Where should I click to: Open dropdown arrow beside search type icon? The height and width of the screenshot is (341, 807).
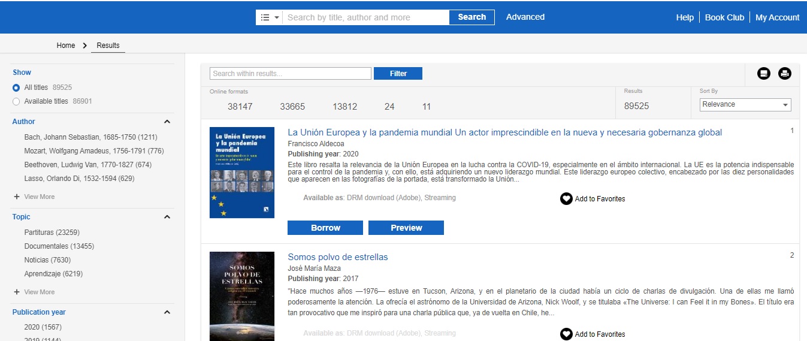277,17
